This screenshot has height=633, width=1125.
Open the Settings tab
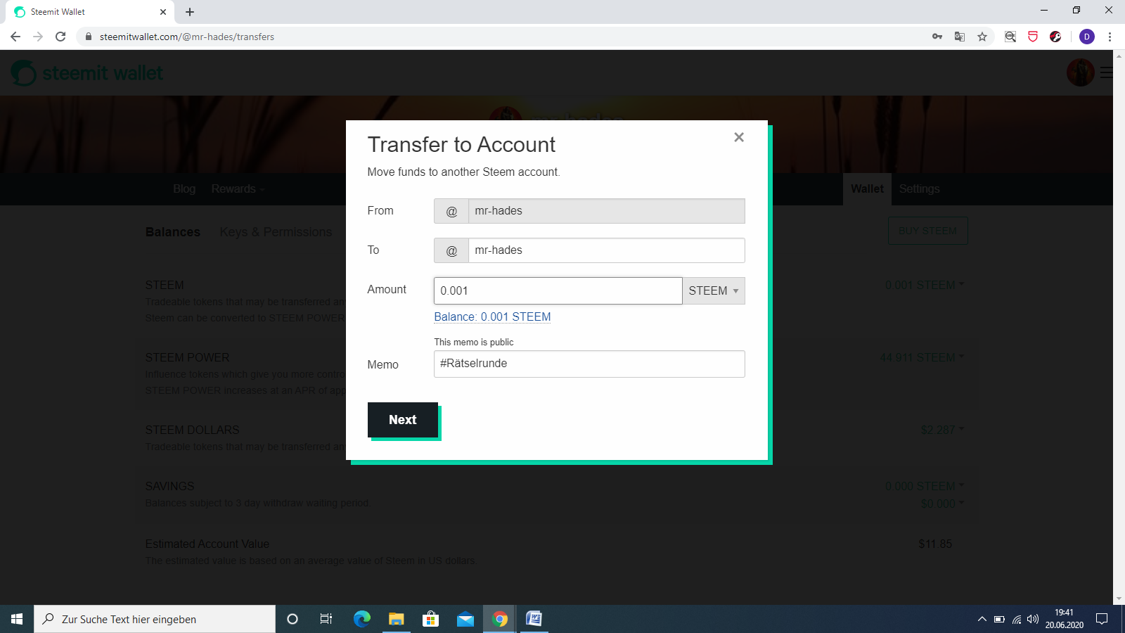[919, 188]
